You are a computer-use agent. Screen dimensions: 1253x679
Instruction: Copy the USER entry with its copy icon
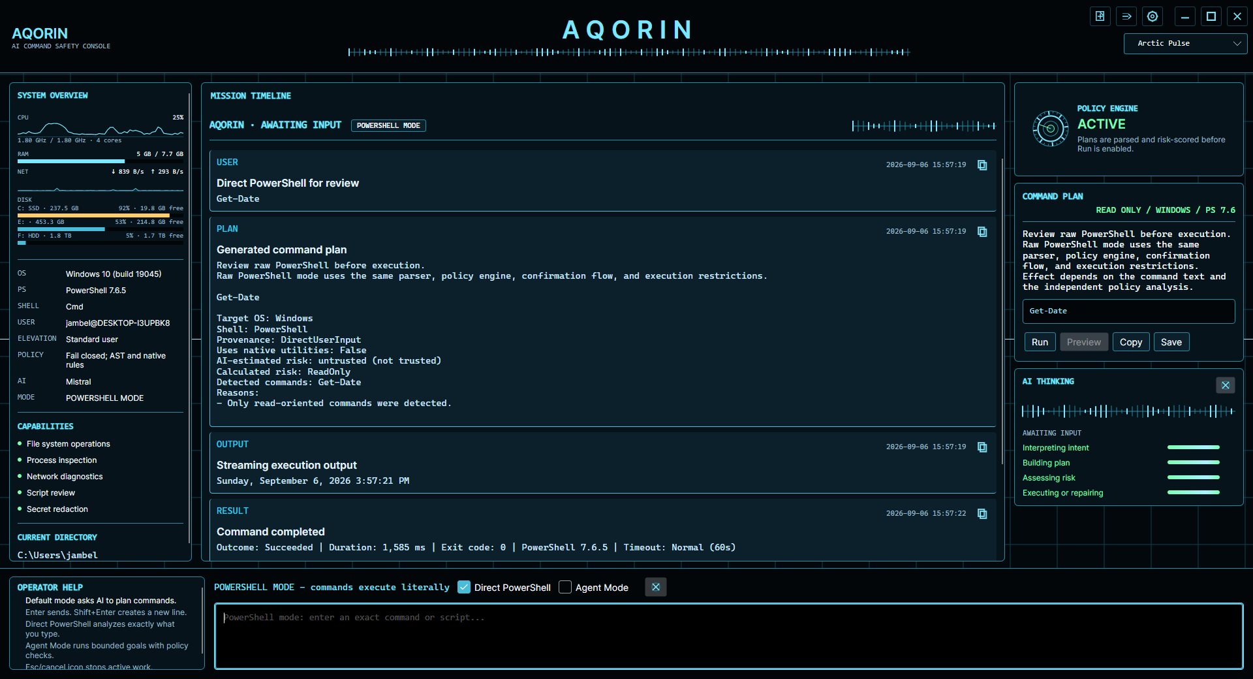pyautogui.click(x=982, y=165)
